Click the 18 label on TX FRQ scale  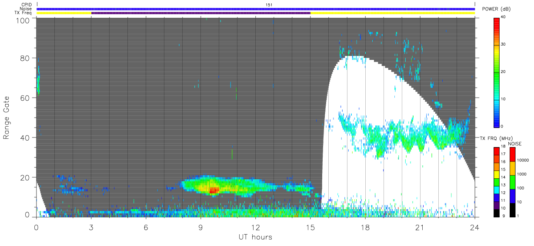504,148
